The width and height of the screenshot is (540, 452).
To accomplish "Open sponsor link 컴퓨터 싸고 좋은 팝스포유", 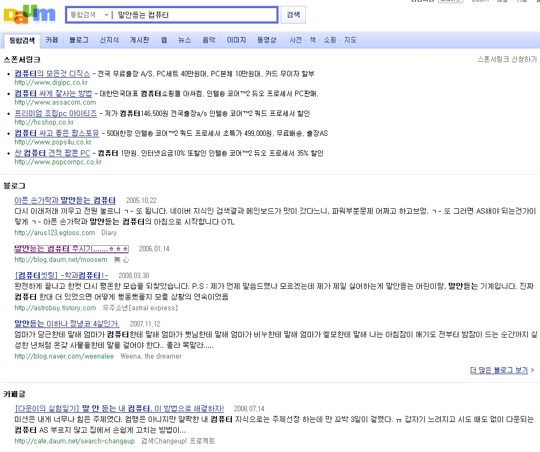I will coord(57,133).
